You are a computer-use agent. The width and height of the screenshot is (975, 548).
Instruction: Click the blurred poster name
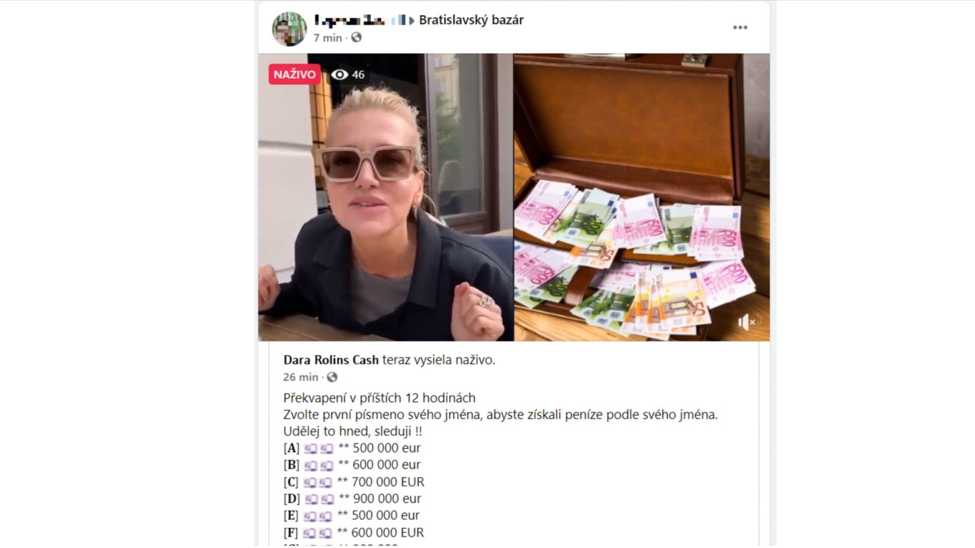pyautogui.click(x=350, y=20)
